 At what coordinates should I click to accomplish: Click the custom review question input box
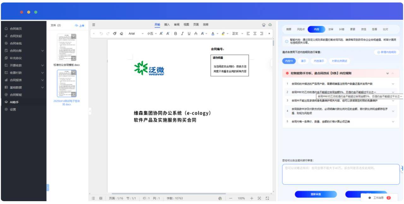pos(341,174)
